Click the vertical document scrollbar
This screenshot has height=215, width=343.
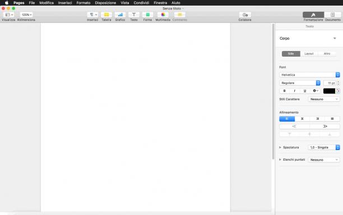click(273, 92)
